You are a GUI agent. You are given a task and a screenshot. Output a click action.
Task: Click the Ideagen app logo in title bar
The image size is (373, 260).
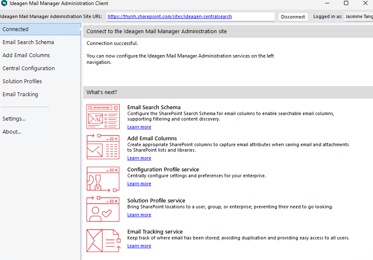point(4,3)
